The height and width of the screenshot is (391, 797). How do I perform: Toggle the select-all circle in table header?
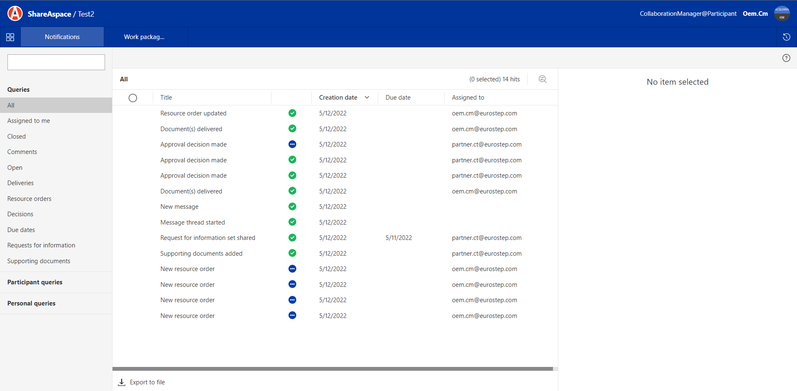[x=133, y=98]
